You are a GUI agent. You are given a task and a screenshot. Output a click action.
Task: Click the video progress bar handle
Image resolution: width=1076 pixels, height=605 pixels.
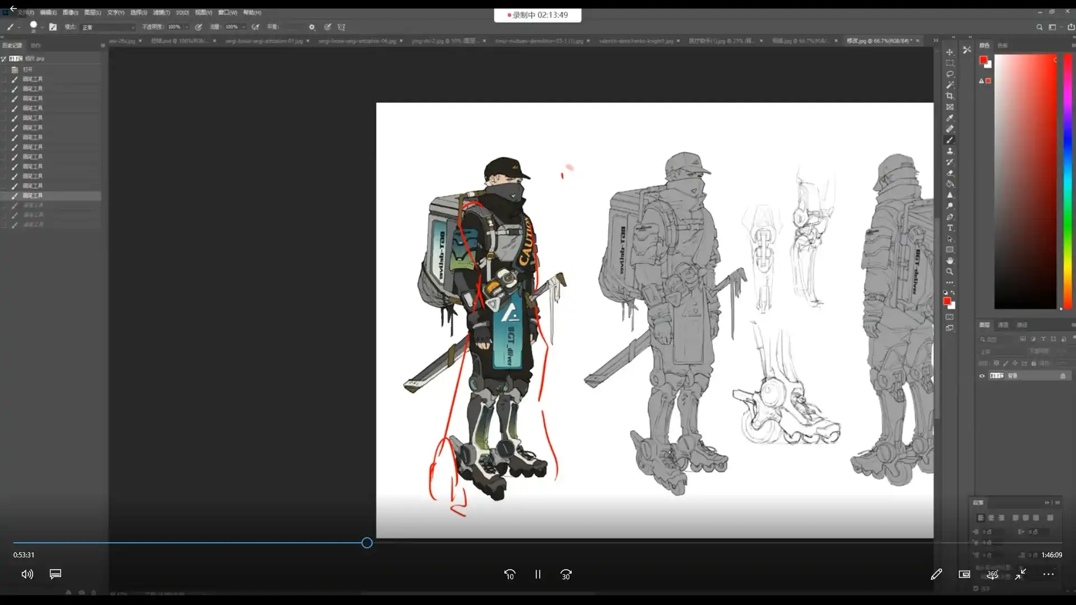pyautogui.click(x=367, y=542)
